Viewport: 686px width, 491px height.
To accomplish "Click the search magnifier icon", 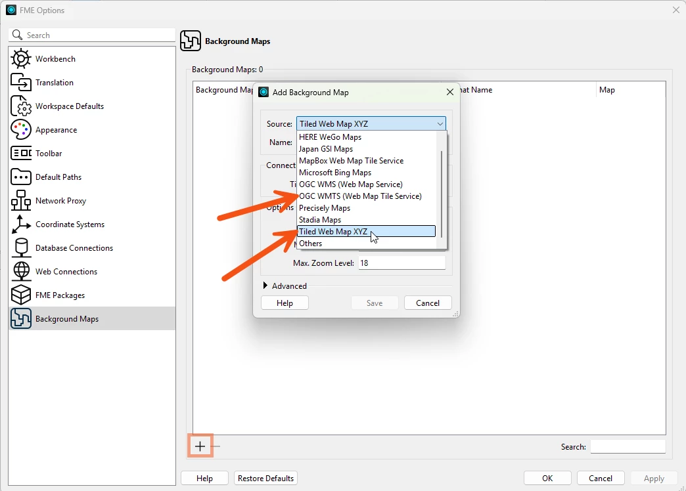I will coord(17,35).
